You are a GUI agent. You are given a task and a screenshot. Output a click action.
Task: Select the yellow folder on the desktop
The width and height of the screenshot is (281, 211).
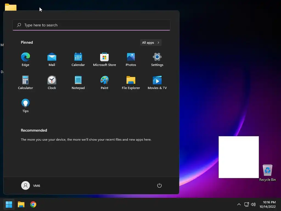click(x=11, y=7)
